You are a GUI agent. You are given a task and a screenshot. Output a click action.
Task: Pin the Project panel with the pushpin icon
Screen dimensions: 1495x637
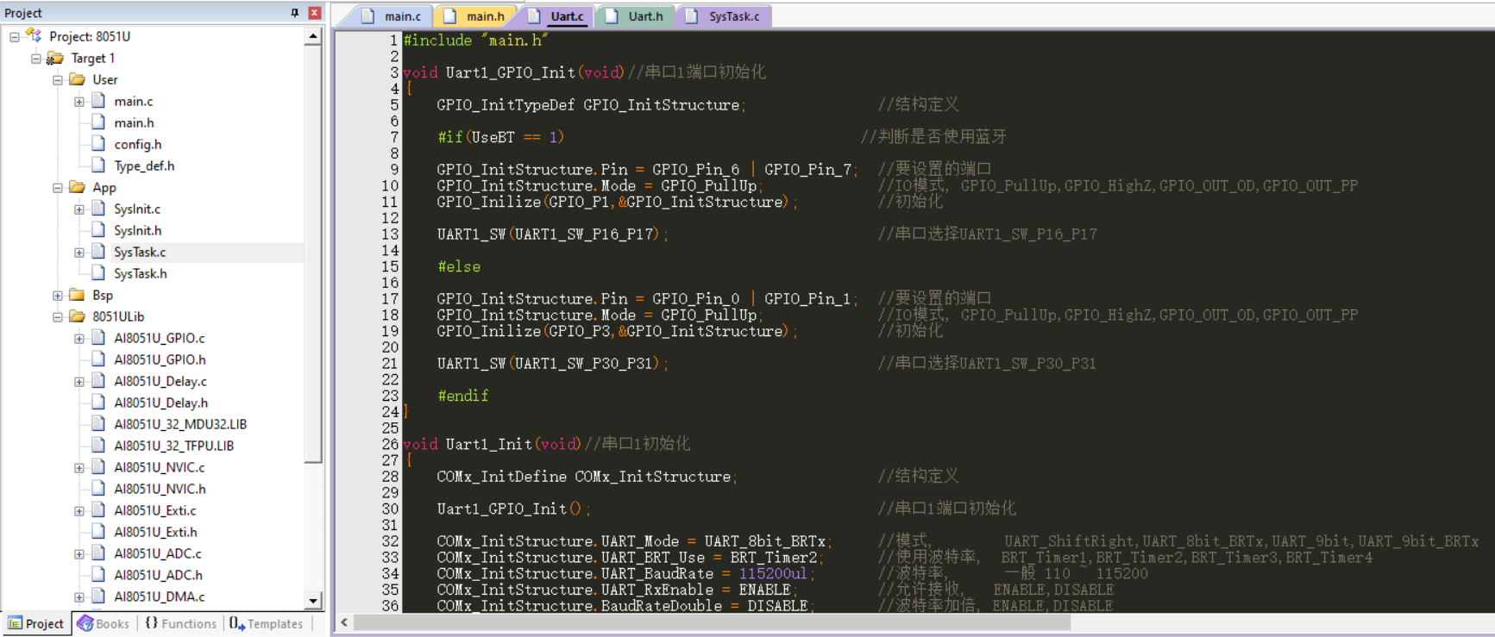click(295, 13)
